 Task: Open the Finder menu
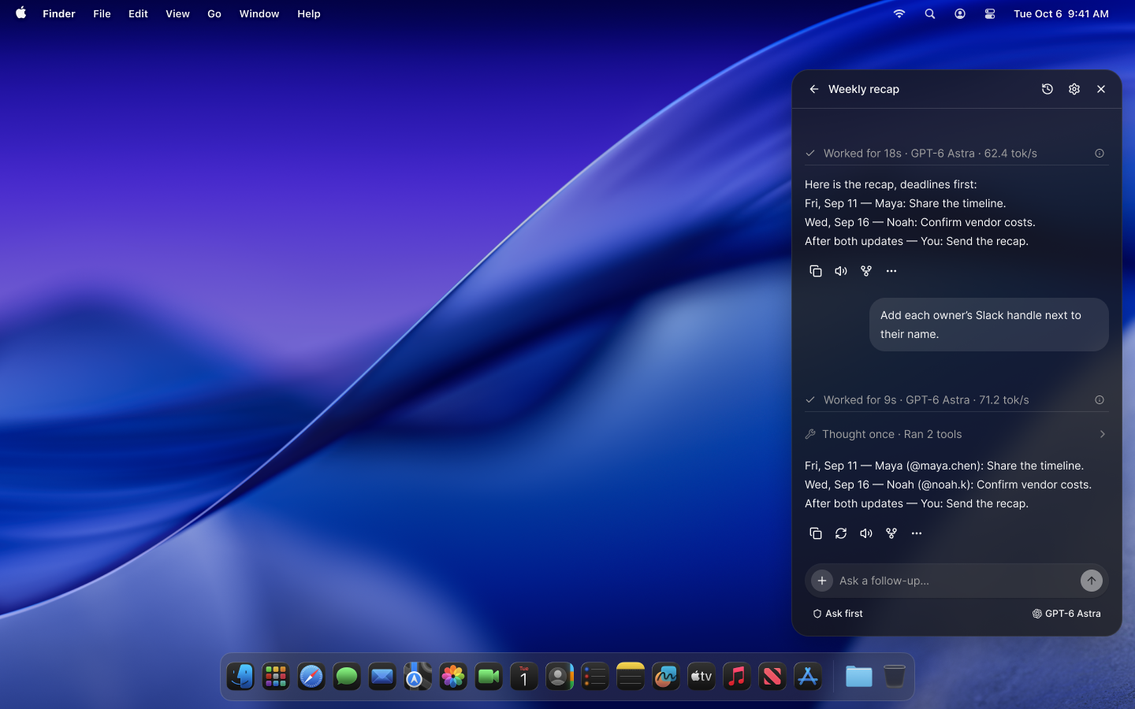click(59, 13)
